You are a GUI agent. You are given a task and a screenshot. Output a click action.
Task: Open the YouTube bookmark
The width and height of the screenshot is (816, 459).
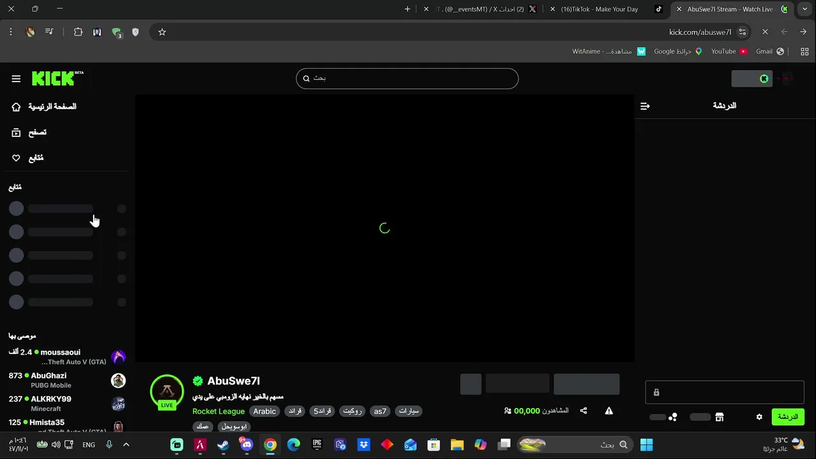pos(729,51)
